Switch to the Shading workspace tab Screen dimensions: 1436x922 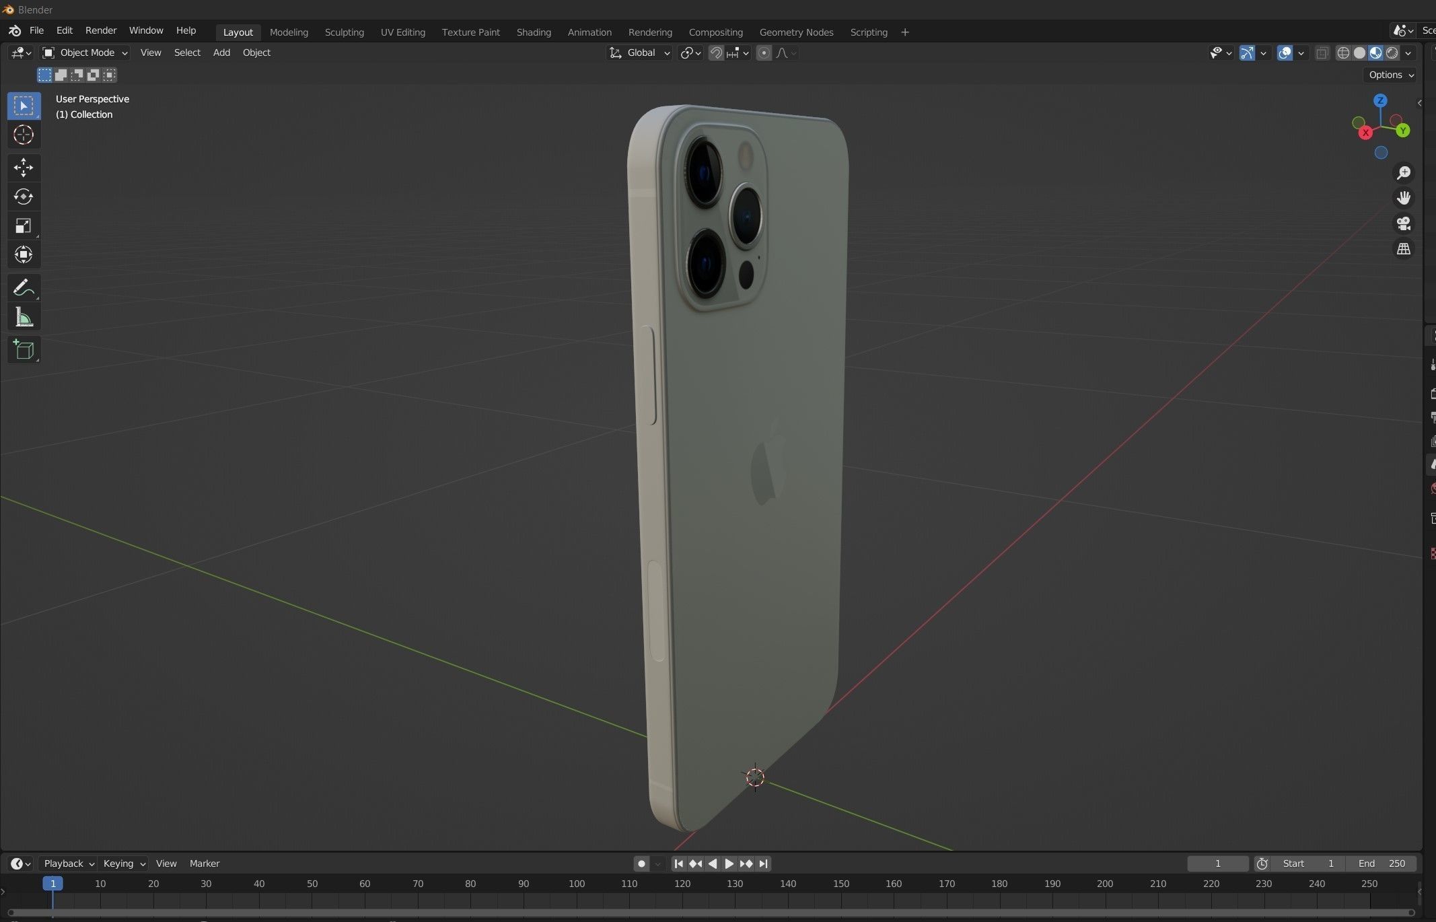coord(534,32)
